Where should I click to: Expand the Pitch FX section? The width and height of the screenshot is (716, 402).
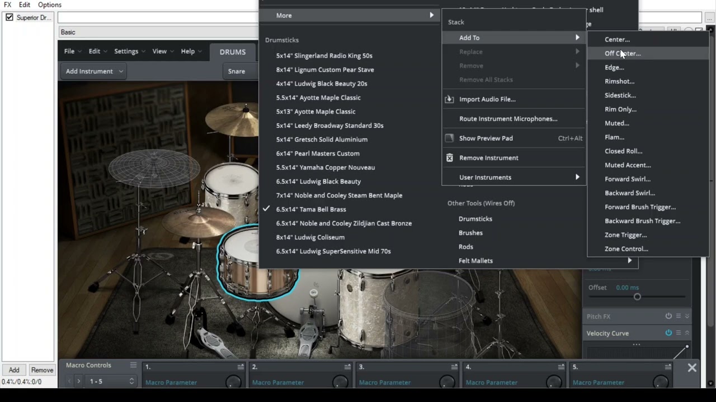point(687,316)
